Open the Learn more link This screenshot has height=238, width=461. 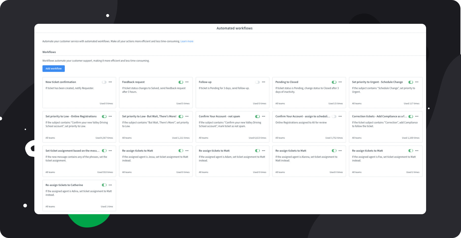pyautogui.click(x=187, y=41)
